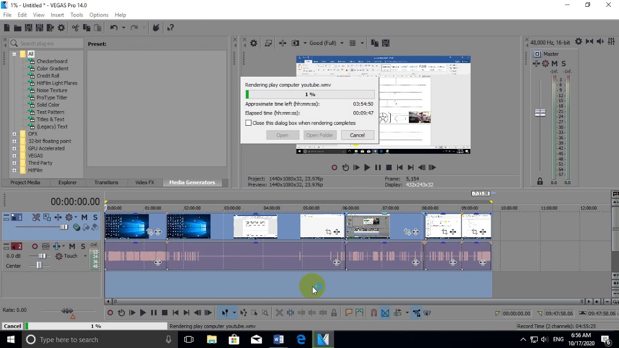Play the preview from the preview transport
This screenshot has height=348, width=619.
367,168
